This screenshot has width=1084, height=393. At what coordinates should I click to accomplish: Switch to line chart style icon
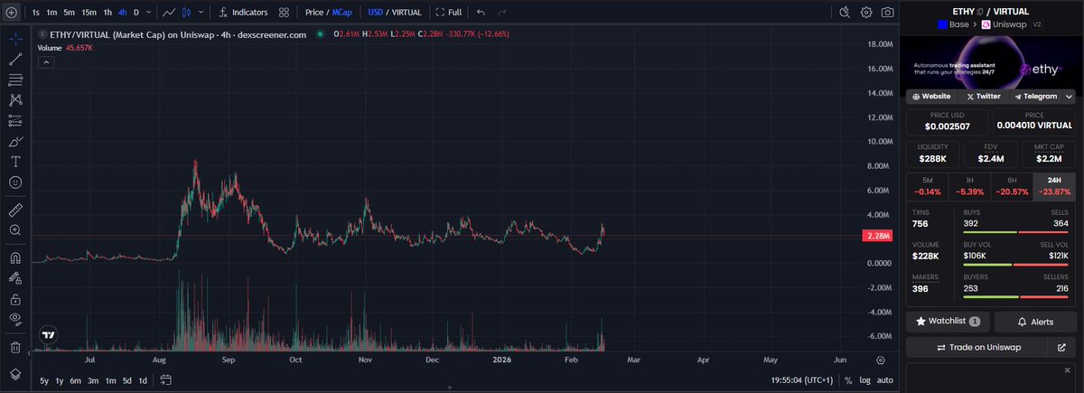[168, 13]
